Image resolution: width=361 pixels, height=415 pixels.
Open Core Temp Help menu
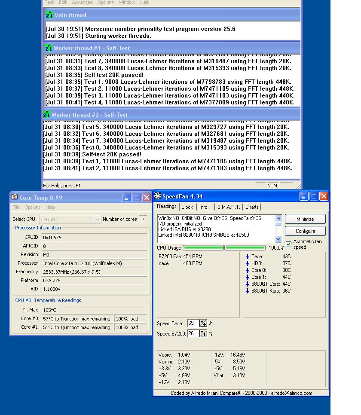(50, 207)
